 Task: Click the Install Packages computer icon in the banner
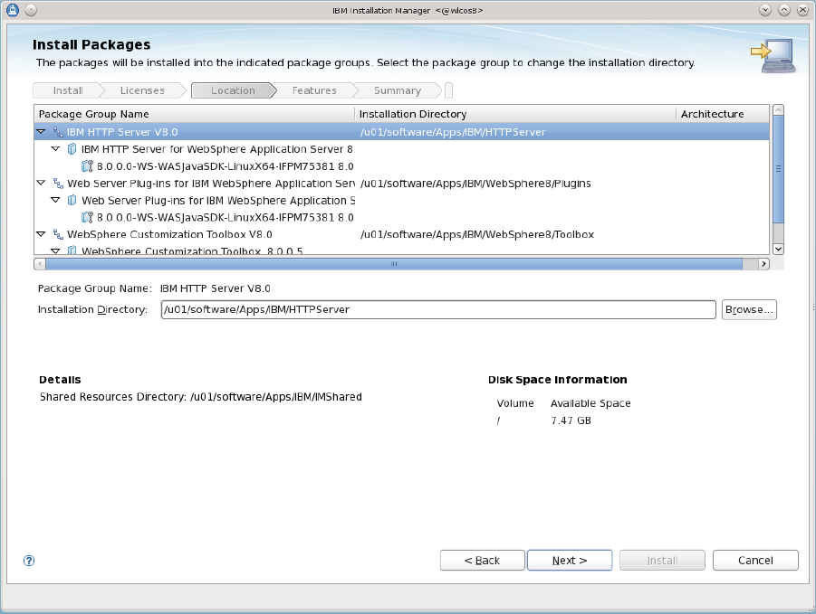773,55
